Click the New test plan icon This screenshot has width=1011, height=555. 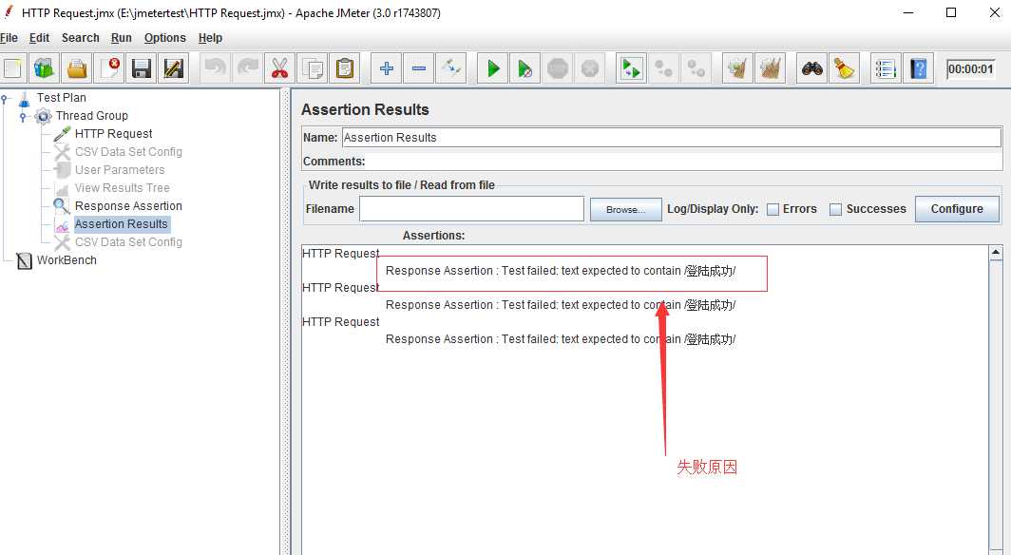point(12,67)
